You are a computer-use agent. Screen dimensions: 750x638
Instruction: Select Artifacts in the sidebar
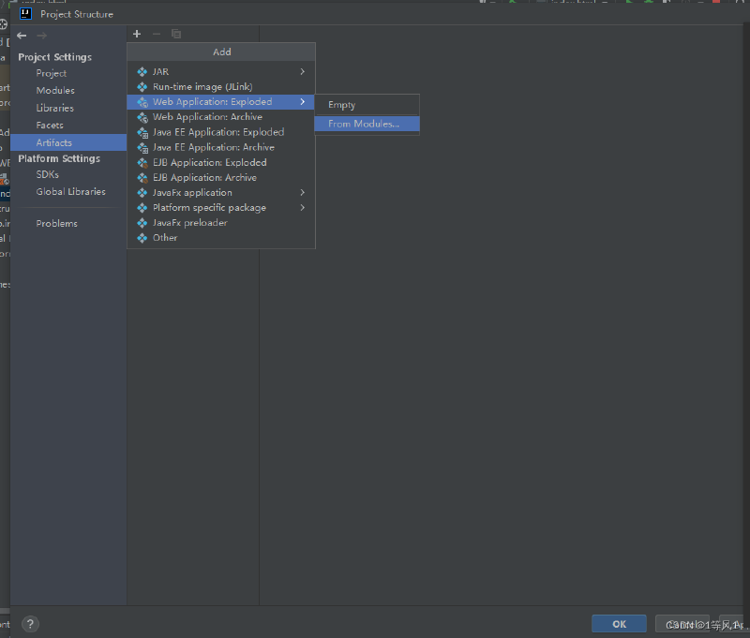[68, 142]
